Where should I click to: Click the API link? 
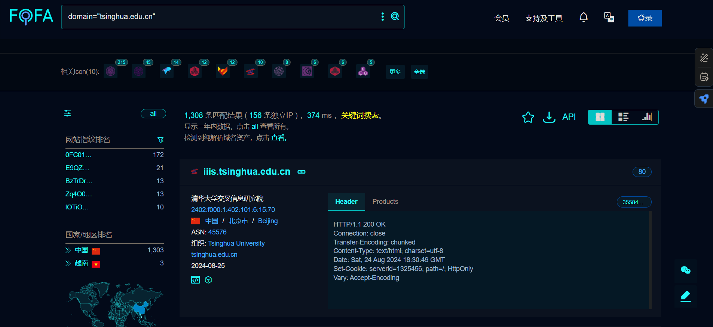[569, 117]
